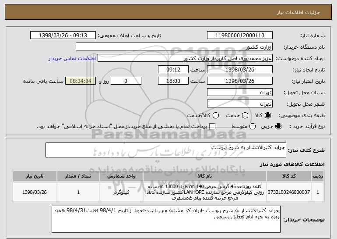Click need creation time field 09:12
Viewport: 337px width, 239px height.
click(173, 70)
